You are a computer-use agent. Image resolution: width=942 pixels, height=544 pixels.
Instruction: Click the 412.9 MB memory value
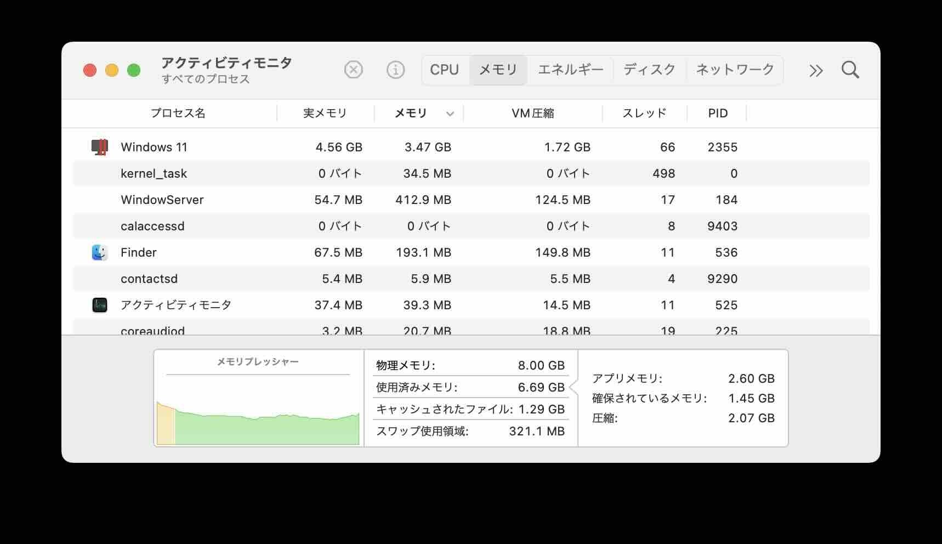423,200
